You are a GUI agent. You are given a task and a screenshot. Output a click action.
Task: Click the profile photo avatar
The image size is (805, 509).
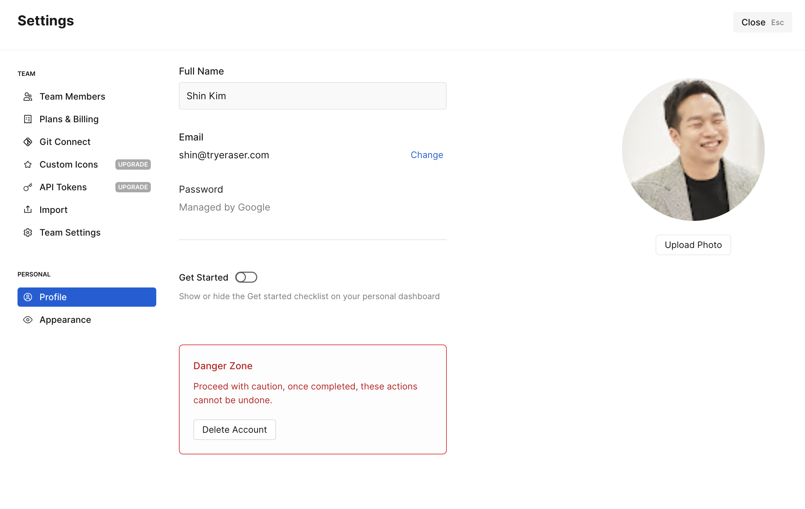(x=693, y=149)
